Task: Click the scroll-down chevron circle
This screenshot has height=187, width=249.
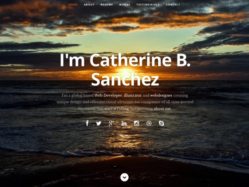Action: pos(125,177)
